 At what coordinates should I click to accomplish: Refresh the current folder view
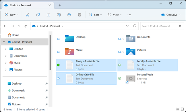135,26
